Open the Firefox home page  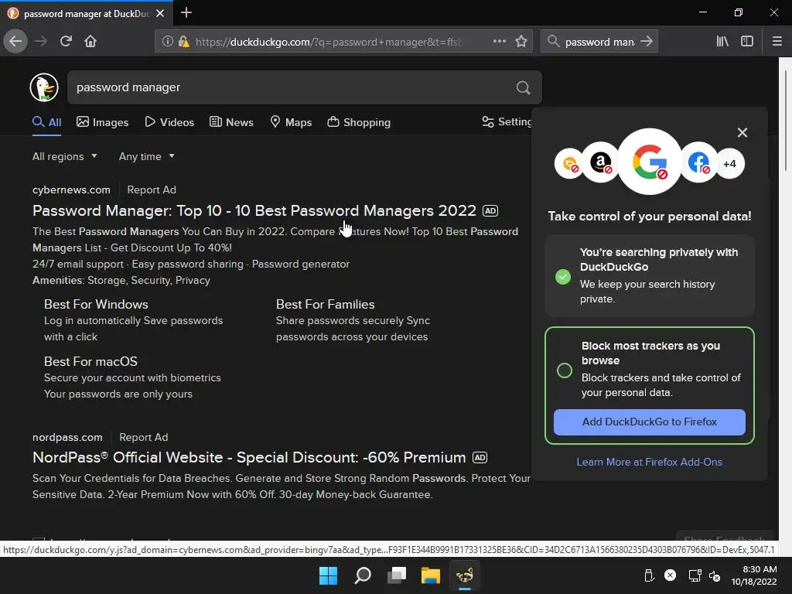pyautogui.click(x=90, y=42)
